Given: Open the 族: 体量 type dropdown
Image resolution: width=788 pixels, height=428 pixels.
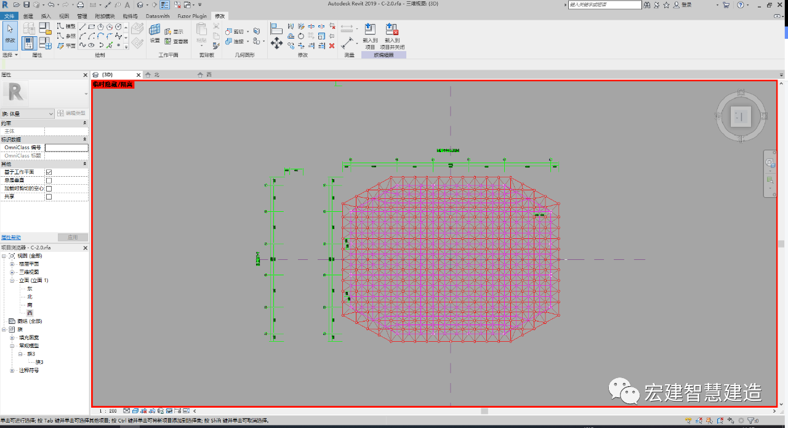Looking at the screenshot, I should [x=28, y=113].
